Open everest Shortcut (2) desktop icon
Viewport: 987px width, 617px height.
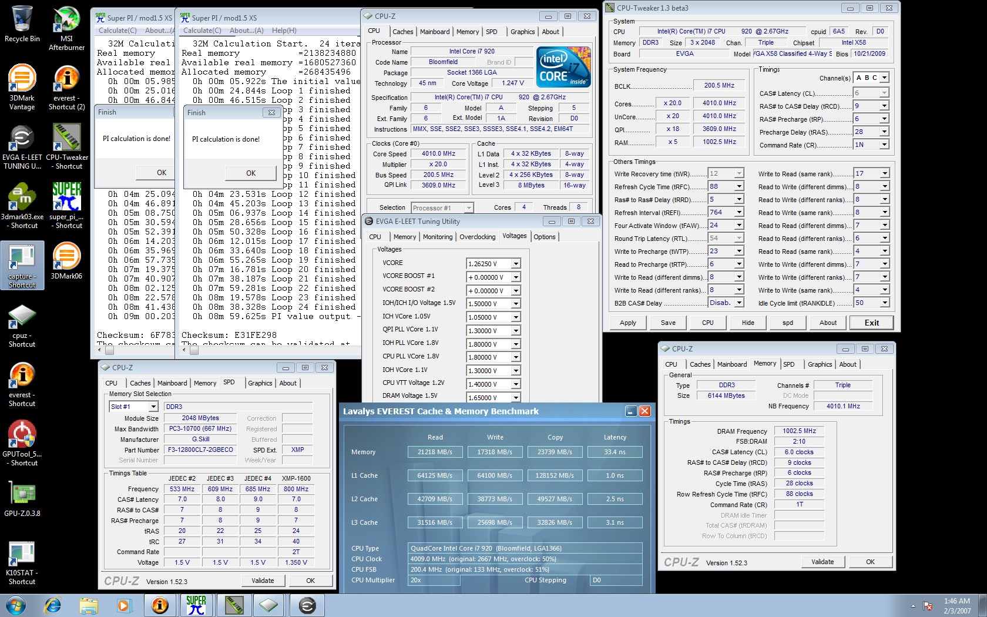pyautogui.click(x=66, y=87)
